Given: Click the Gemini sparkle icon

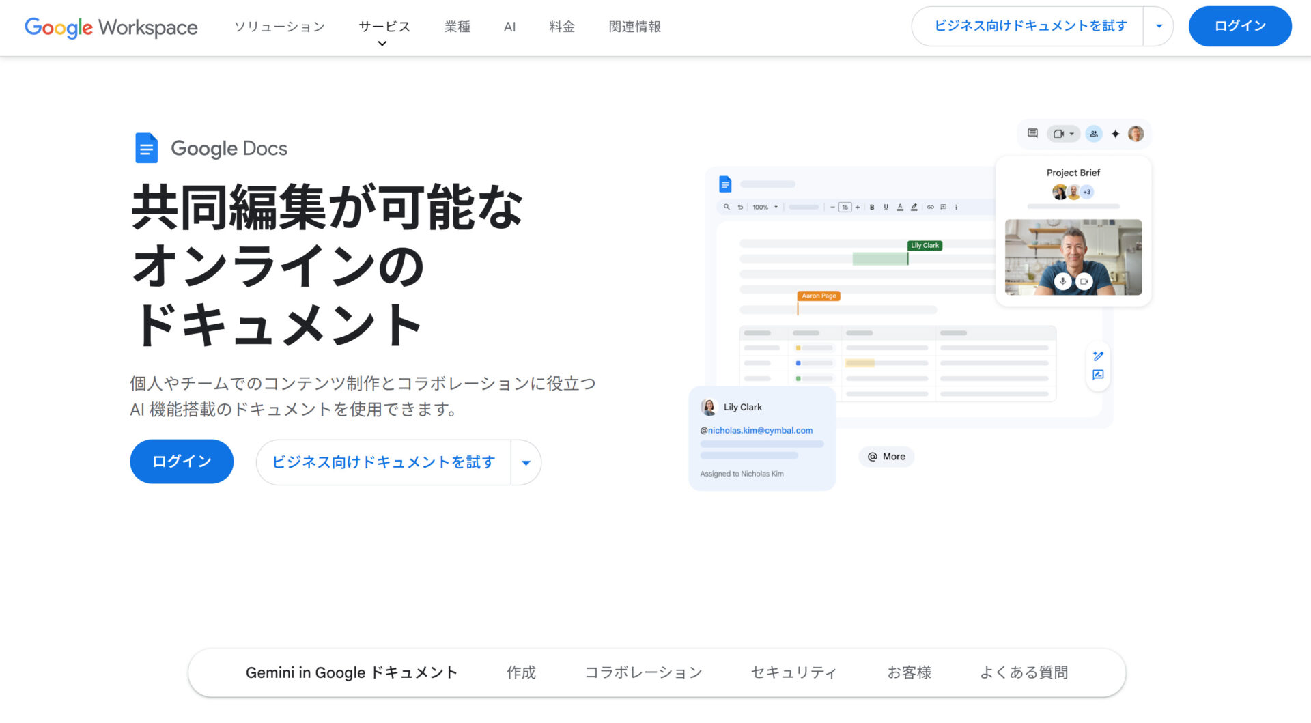Looking at the screenshot, I should click(1116, 134).
